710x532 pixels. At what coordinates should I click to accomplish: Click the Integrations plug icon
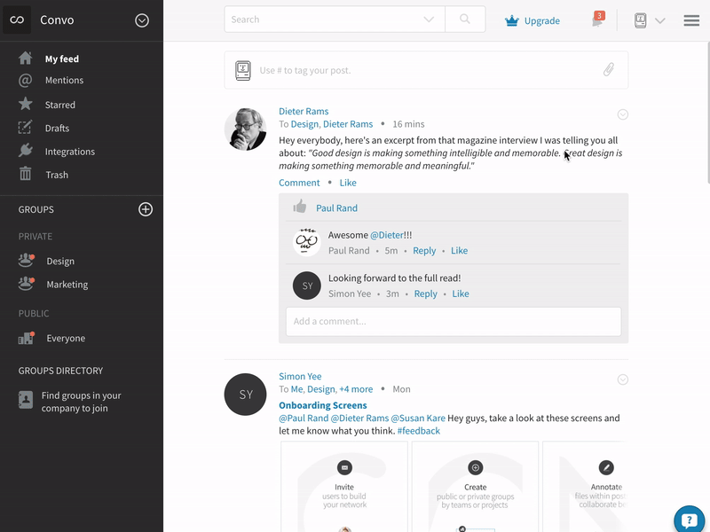click(x=26, y=151)
